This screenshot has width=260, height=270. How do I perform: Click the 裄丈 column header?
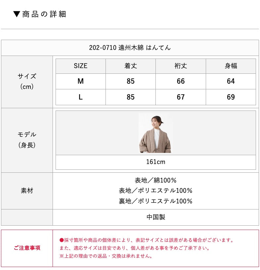coord(181,66)
